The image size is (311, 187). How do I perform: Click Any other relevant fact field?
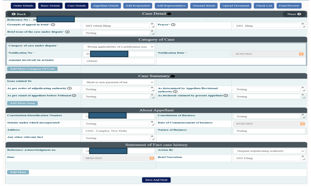coord(119,138)
